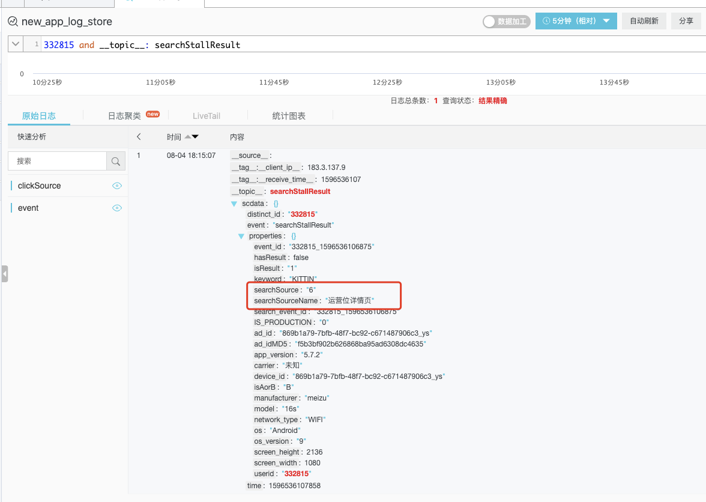This screenshot has width=706, height=502.
Task: Switch to the 原始日志 tab
Action: click(x=38, y=116)
